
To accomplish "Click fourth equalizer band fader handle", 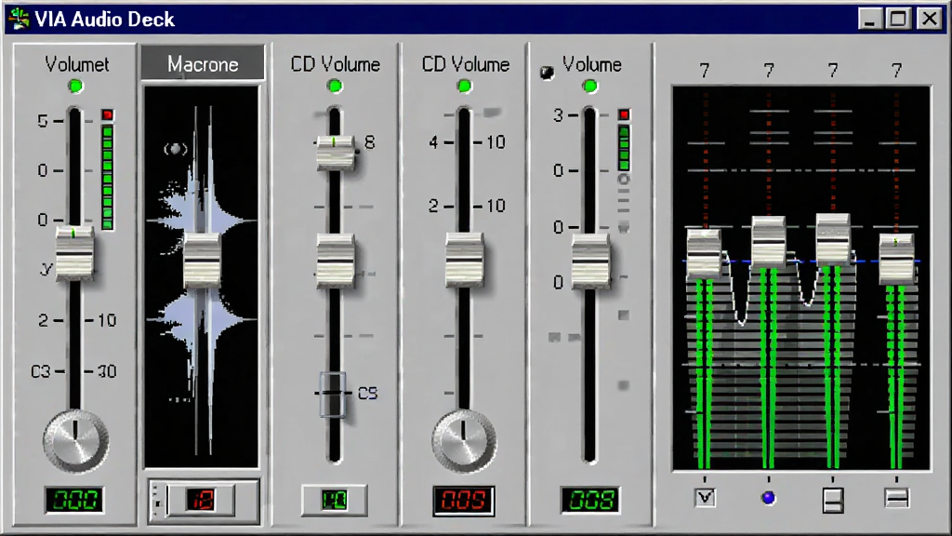I will pos(897,259).
